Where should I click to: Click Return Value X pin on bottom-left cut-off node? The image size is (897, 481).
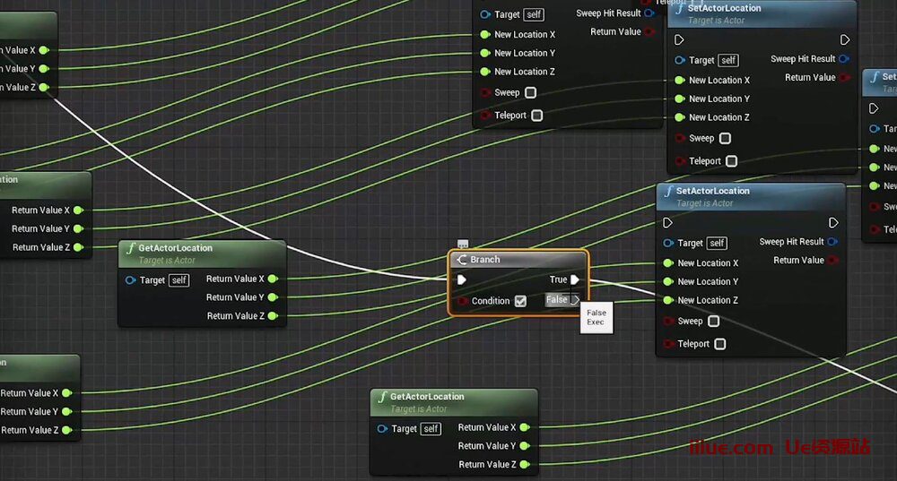67,393
